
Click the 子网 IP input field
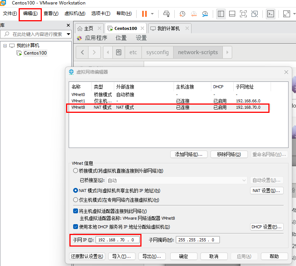[x=118, y=240]
